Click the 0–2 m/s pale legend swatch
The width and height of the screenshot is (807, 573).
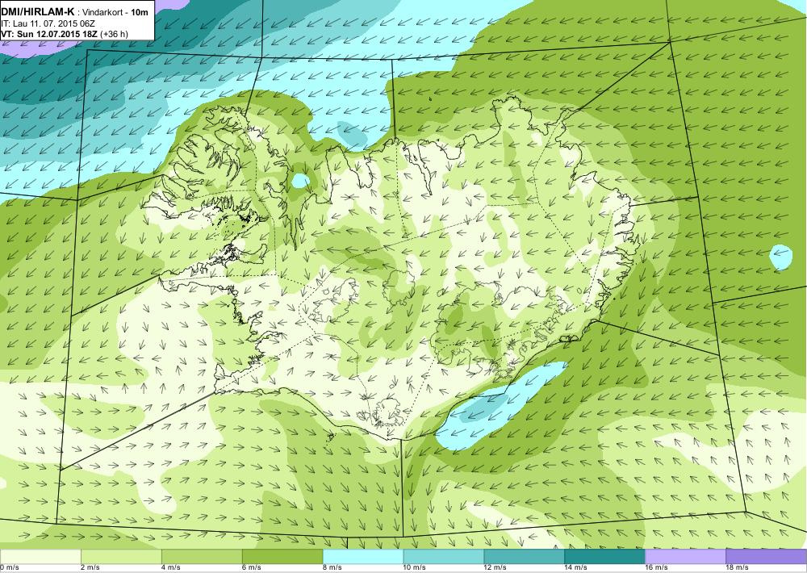[x=40, y=556]
